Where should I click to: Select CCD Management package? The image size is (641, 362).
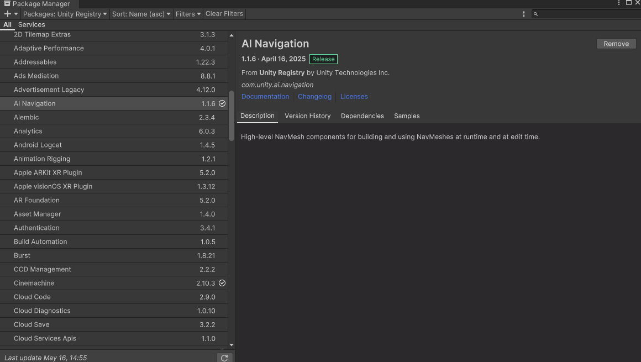pyautogui.click(x=114, y=270)
